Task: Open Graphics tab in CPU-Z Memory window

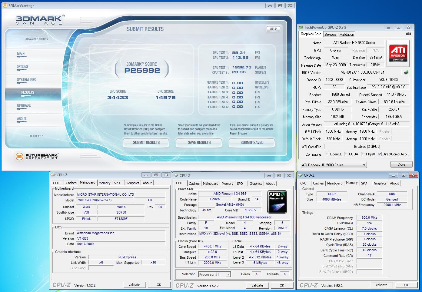Action: (x=380, y=183)
